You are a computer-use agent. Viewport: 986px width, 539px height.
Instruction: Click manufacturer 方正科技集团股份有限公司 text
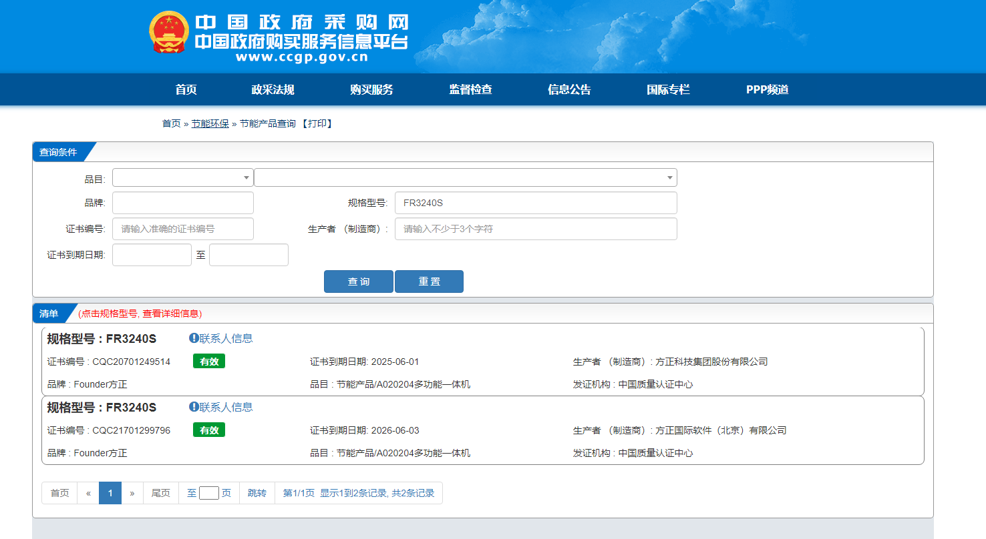(x=711, y=362)
